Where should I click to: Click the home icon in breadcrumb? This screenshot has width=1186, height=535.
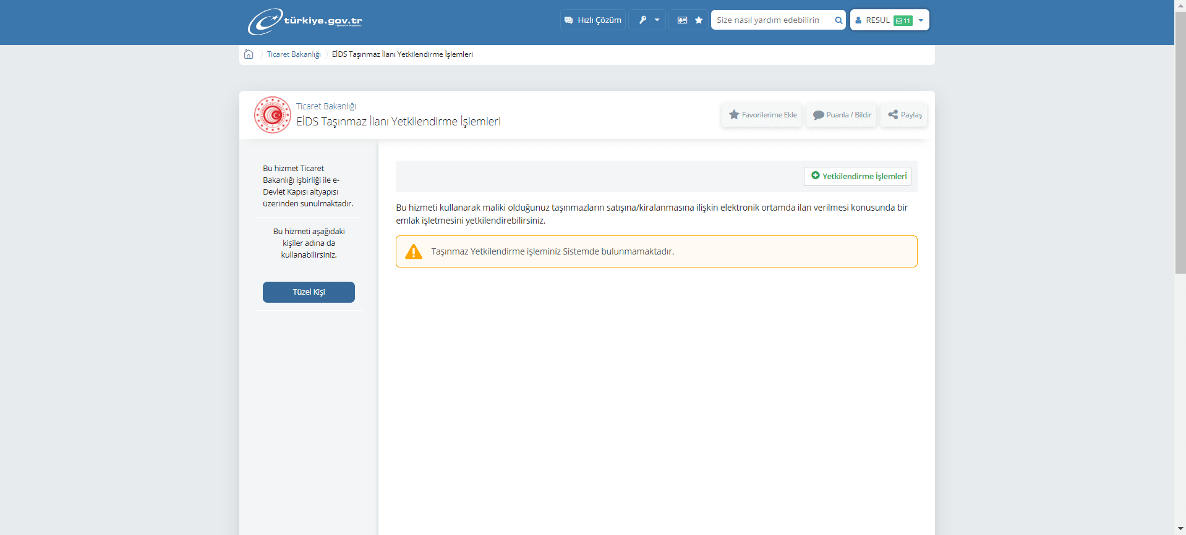pyautogui.click(x=249, y=54)
